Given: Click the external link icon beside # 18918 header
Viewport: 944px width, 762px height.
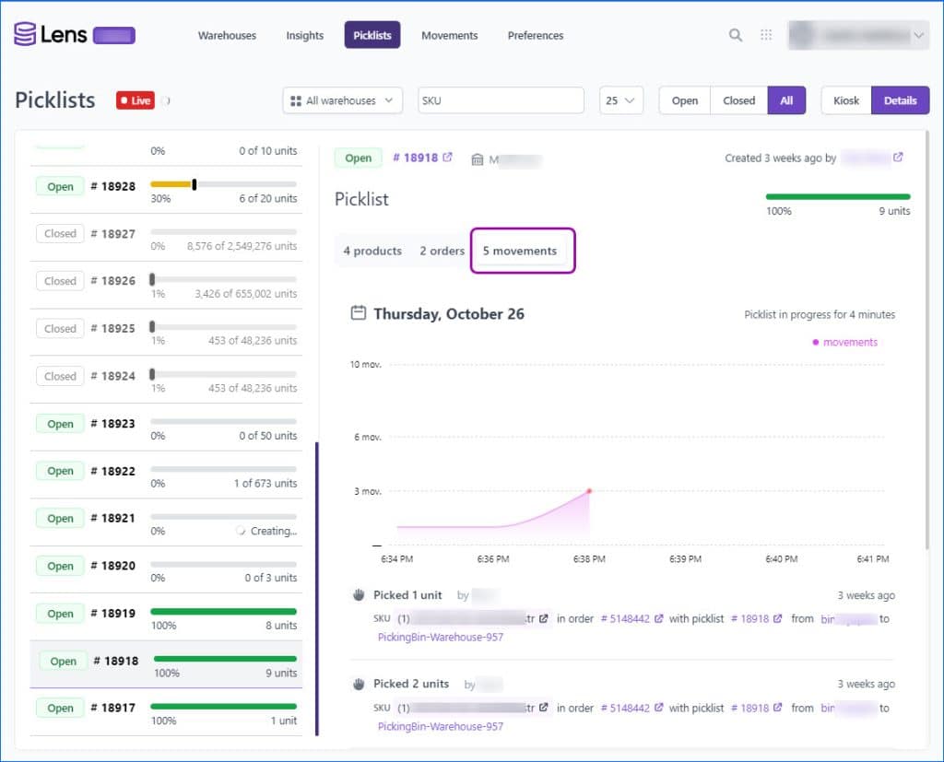Looking at the screenshot, I should coord(448,157).
